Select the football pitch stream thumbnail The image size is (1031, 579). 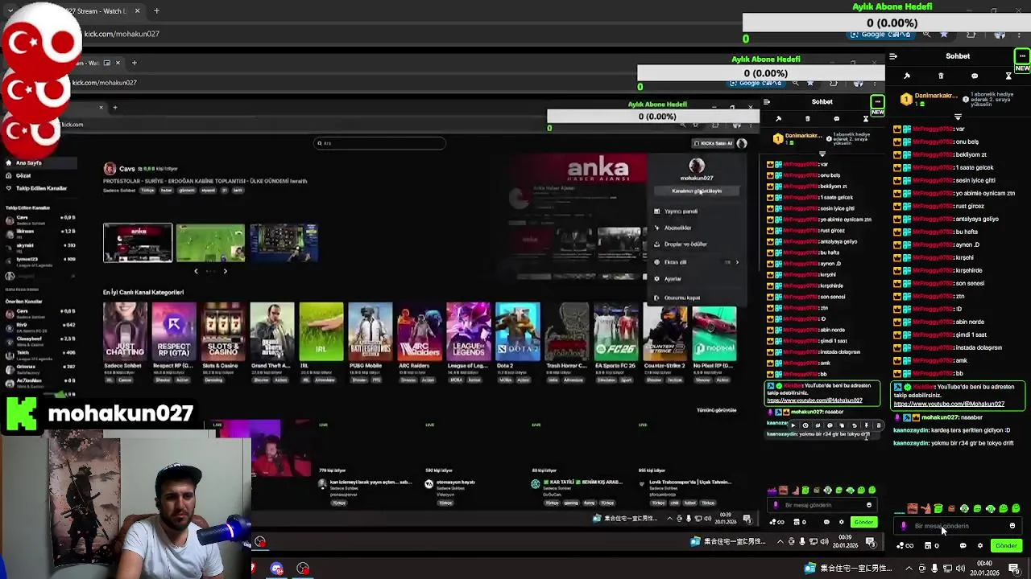pyautogui.click(x=210, y=243)
